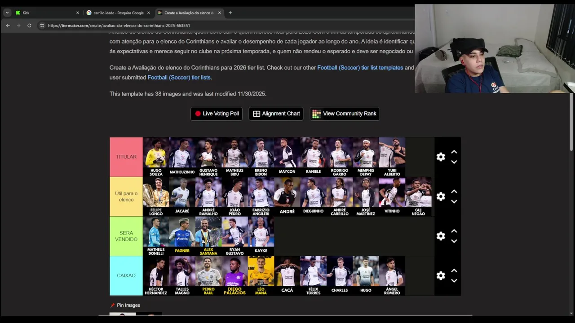
Task: Click View Community Rank button
Action: coord(345,113)
